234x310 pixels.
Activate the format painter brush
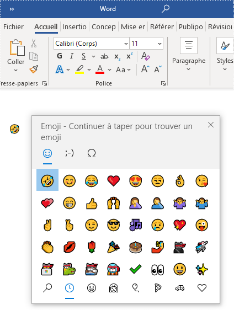point(34,69)
